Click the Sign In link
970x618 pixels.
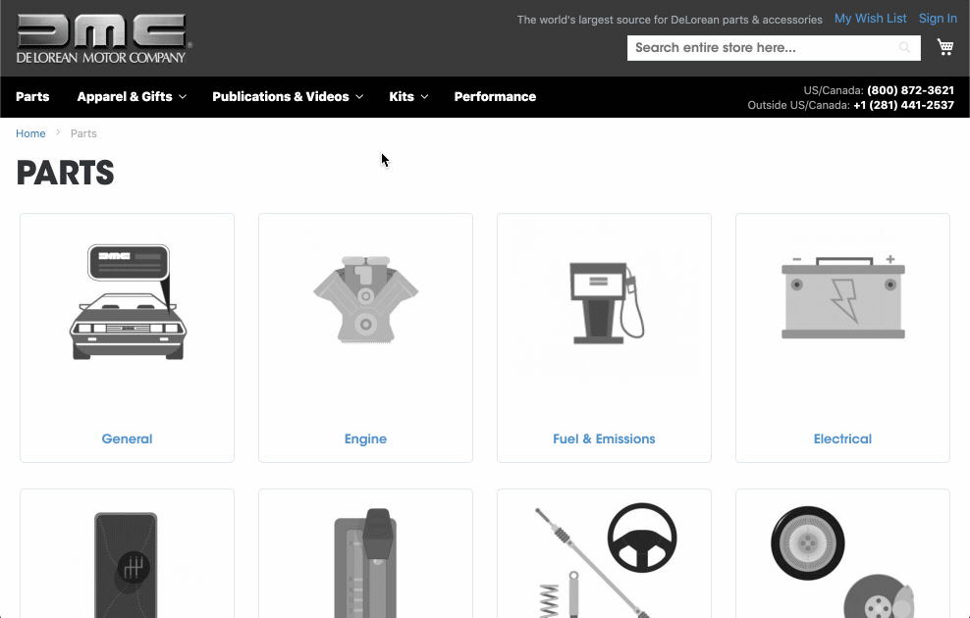[x=938, y=19]
